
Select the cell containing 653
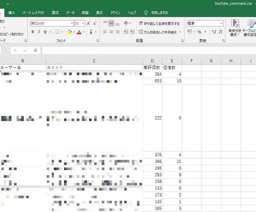point(152,81)
